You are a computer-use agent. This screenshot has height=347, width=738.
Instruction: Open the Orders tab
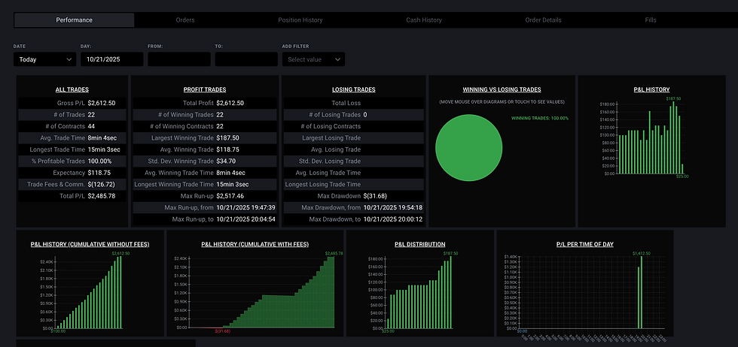point(185,20)
